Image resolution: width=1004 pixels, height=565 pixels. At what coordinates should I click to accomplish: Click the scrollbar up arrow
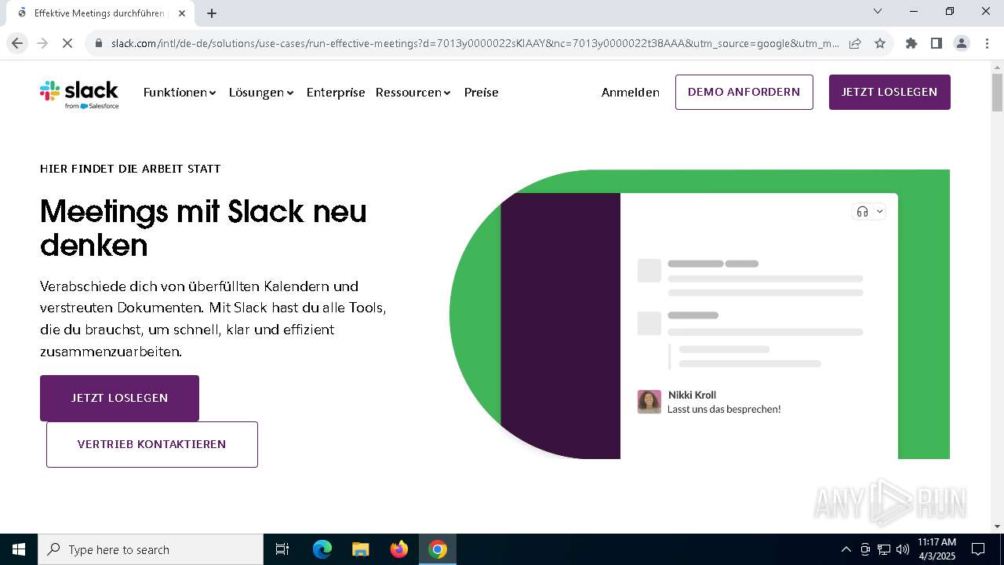[x=997, y=66]
